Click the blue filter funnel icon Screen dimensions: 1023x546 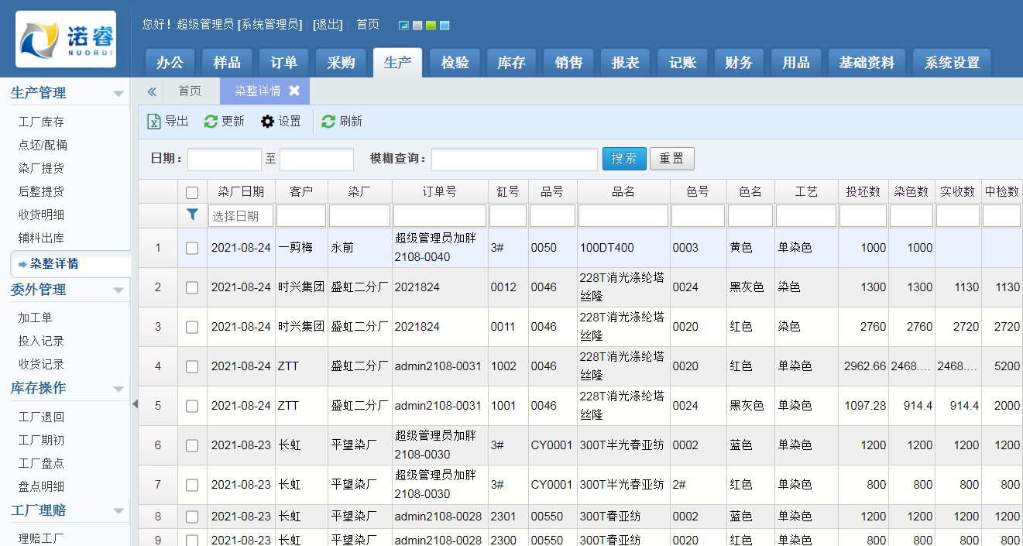pyautogui.click(x=193, y=215)
